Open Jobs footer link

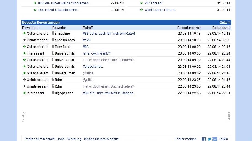[x=61, y=139]
